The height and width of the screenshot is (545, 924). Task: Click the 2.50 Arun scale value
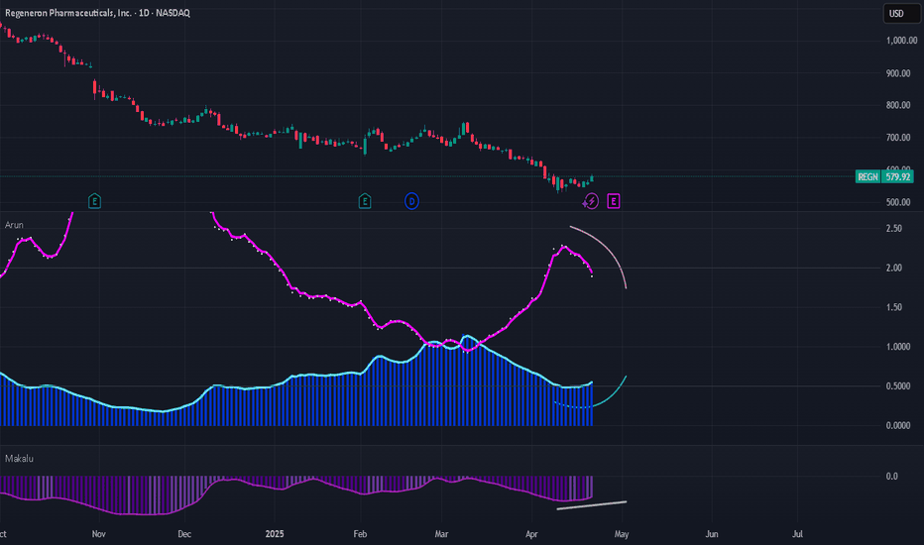point(894,229)
